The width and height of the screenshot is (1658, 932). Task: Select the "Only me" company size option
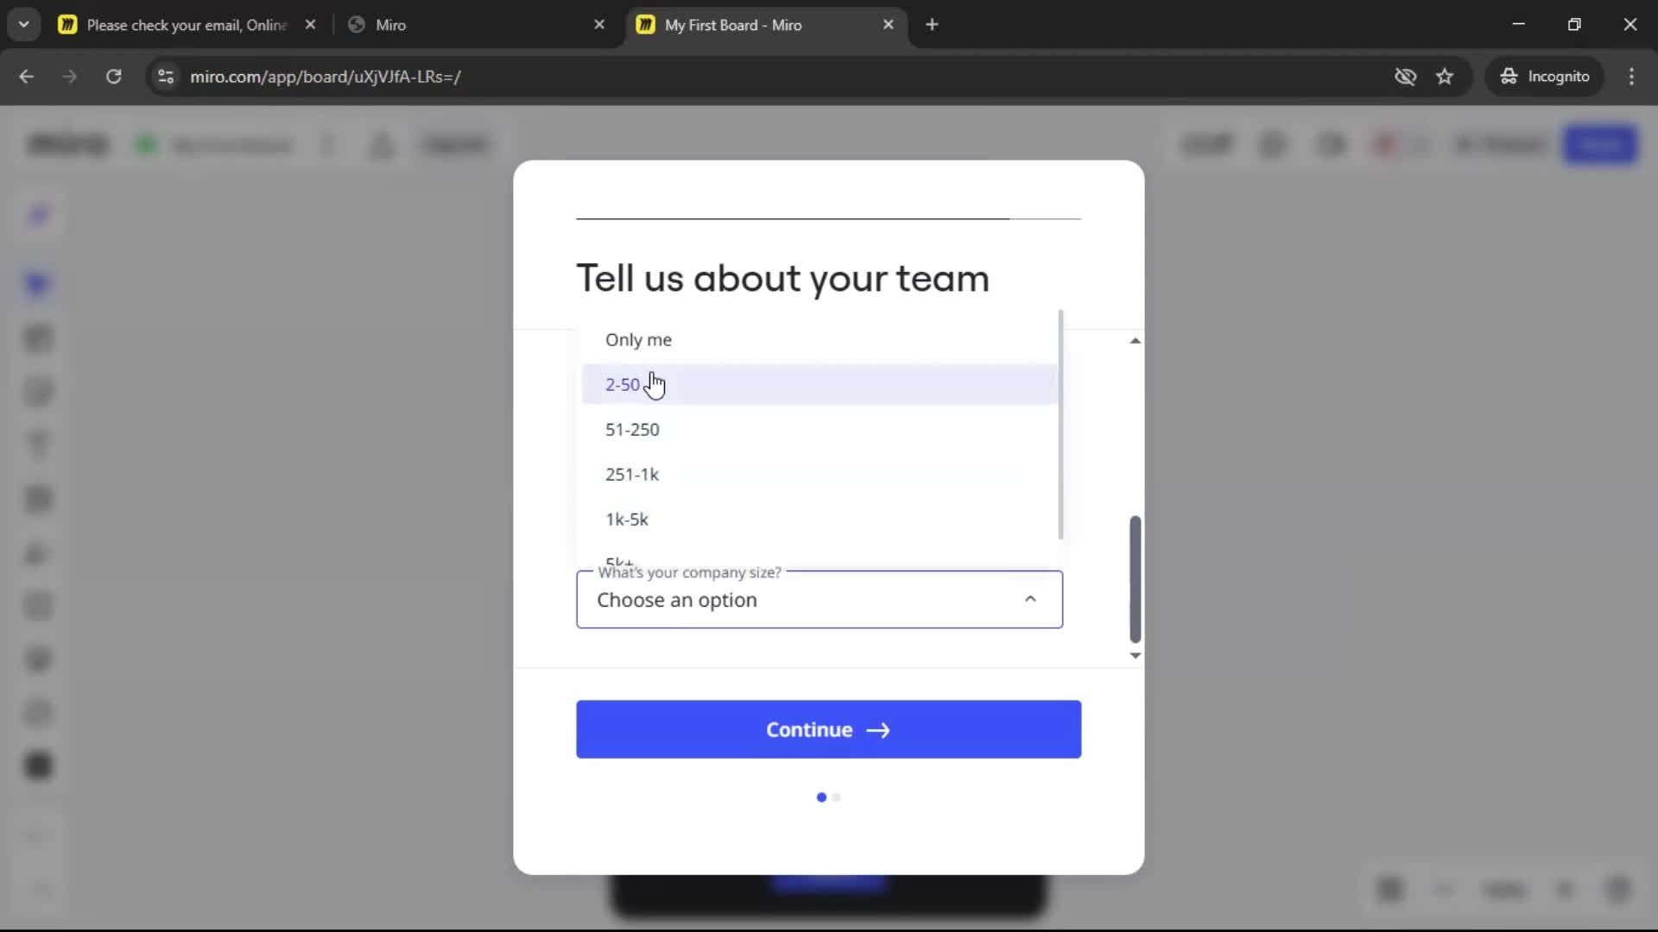(x=819, y=339)
